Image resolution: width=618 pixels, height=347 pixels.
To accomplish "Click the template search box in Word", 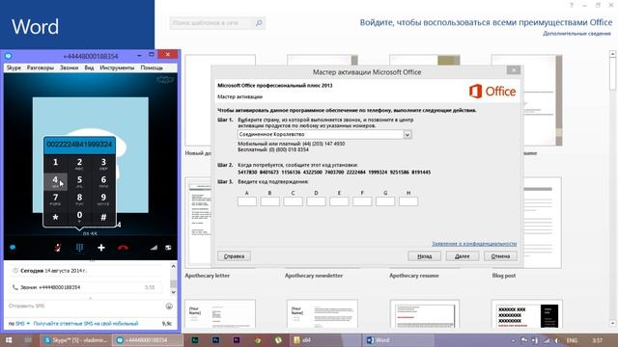I will [x=211, y=23].
